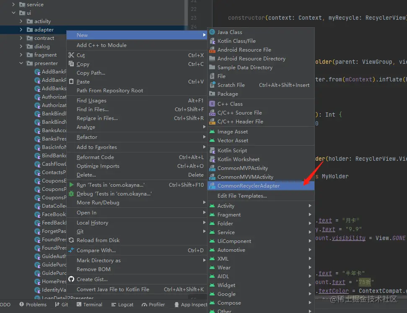Viewport: 407px width, 313px height.
Task: Open the Profiler tool window
Action: click(x=153, y=305)
